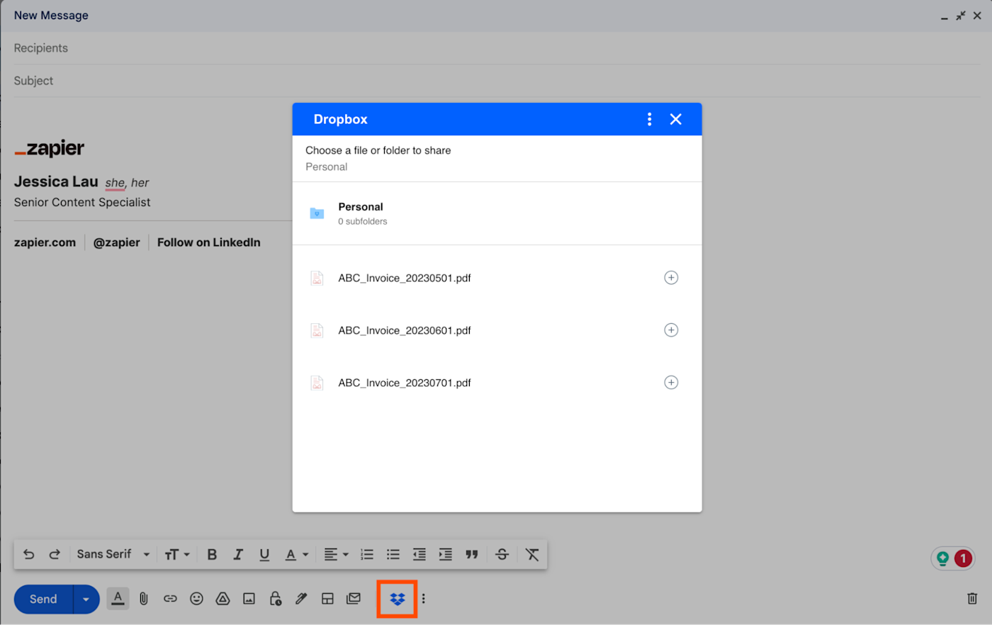
Task: Decrease the indent level
Action: (x=419, y=554)
